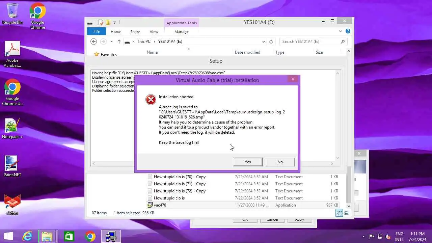This screenshot has width=432, height=243.
Task: Click the search magnifier icon
Action: [x=343, y=42]
